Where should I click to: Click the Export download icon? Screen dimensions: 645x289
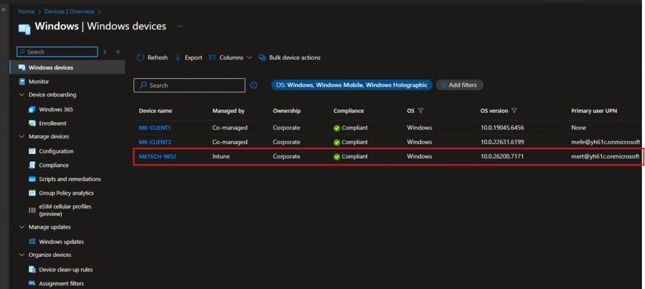[178, 57]
